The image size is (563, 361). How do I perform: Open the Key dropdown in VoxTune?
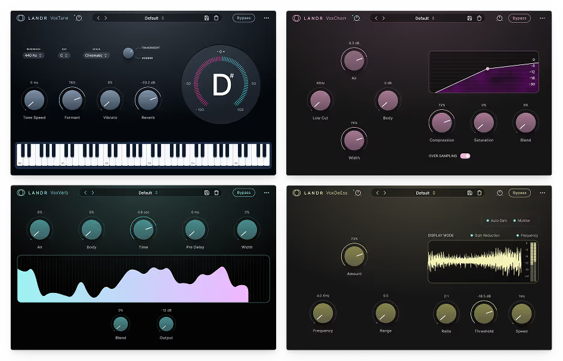(64, 55)
